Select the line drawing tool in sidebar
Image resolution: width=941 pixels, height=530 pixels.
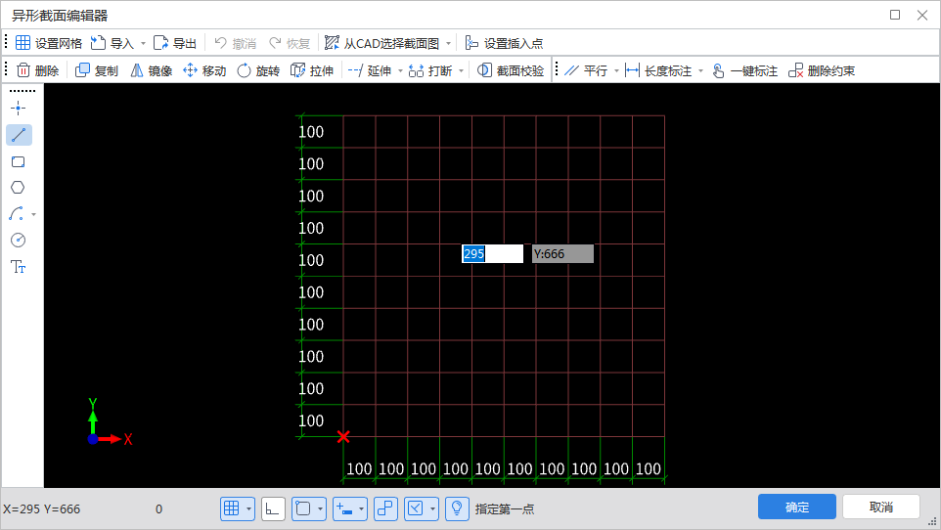click(19, 135)
